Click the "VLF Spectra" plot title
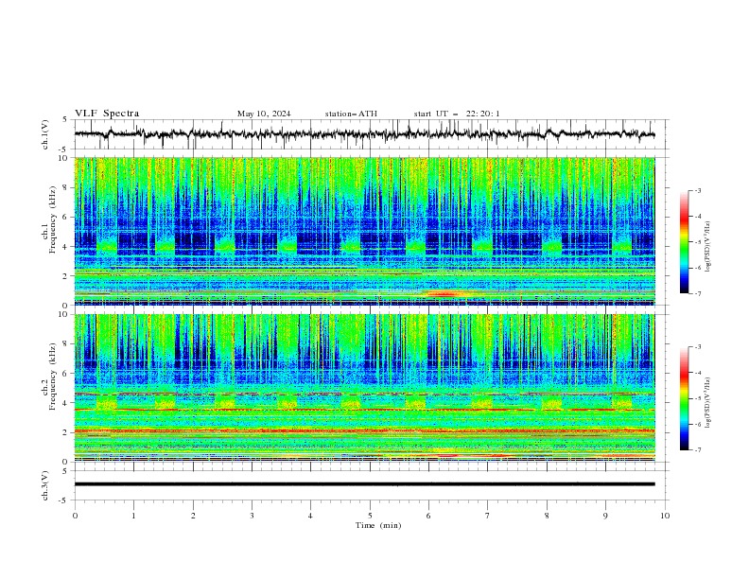749x579 pixels. tap(107, 114)
